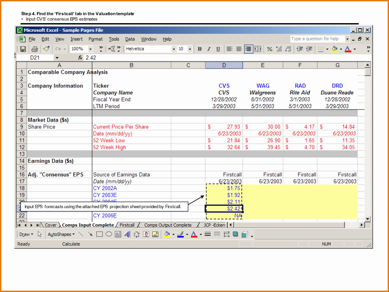Click Increase Indent icon

(x=309, y=49)
